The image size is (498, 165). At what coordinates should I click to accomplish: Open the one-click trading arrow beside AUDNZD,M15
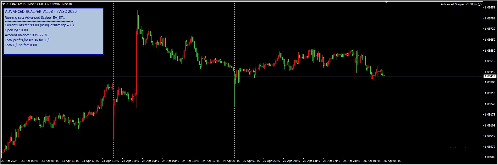point(3,4)
